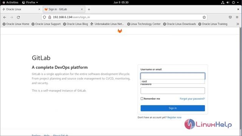
Task: Click the connection security lock icon
Action: pyautogui.click(x=50, y=17)
